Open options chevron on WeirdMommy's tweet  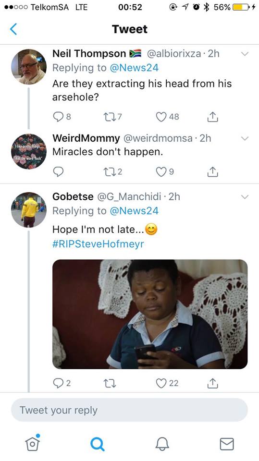[x=245, y=138]
